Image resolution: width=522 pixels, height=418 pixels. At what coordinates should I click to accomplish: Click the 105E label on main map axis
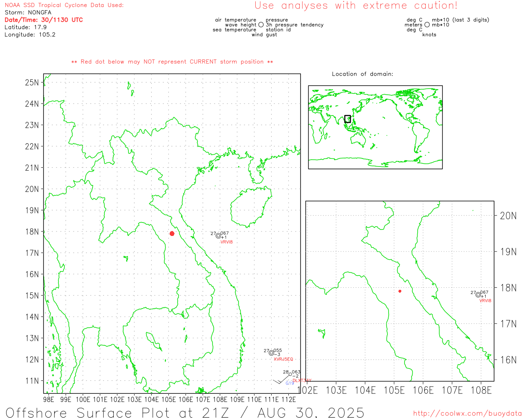click(169, 399)
